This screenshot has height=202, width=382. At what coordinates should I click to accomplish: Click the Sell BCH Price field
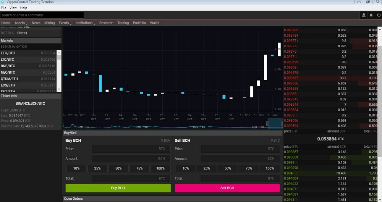[240, 149]
